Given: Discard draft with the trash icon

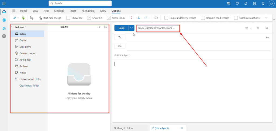Looking at the screenshot, I should tap(258, 28).
